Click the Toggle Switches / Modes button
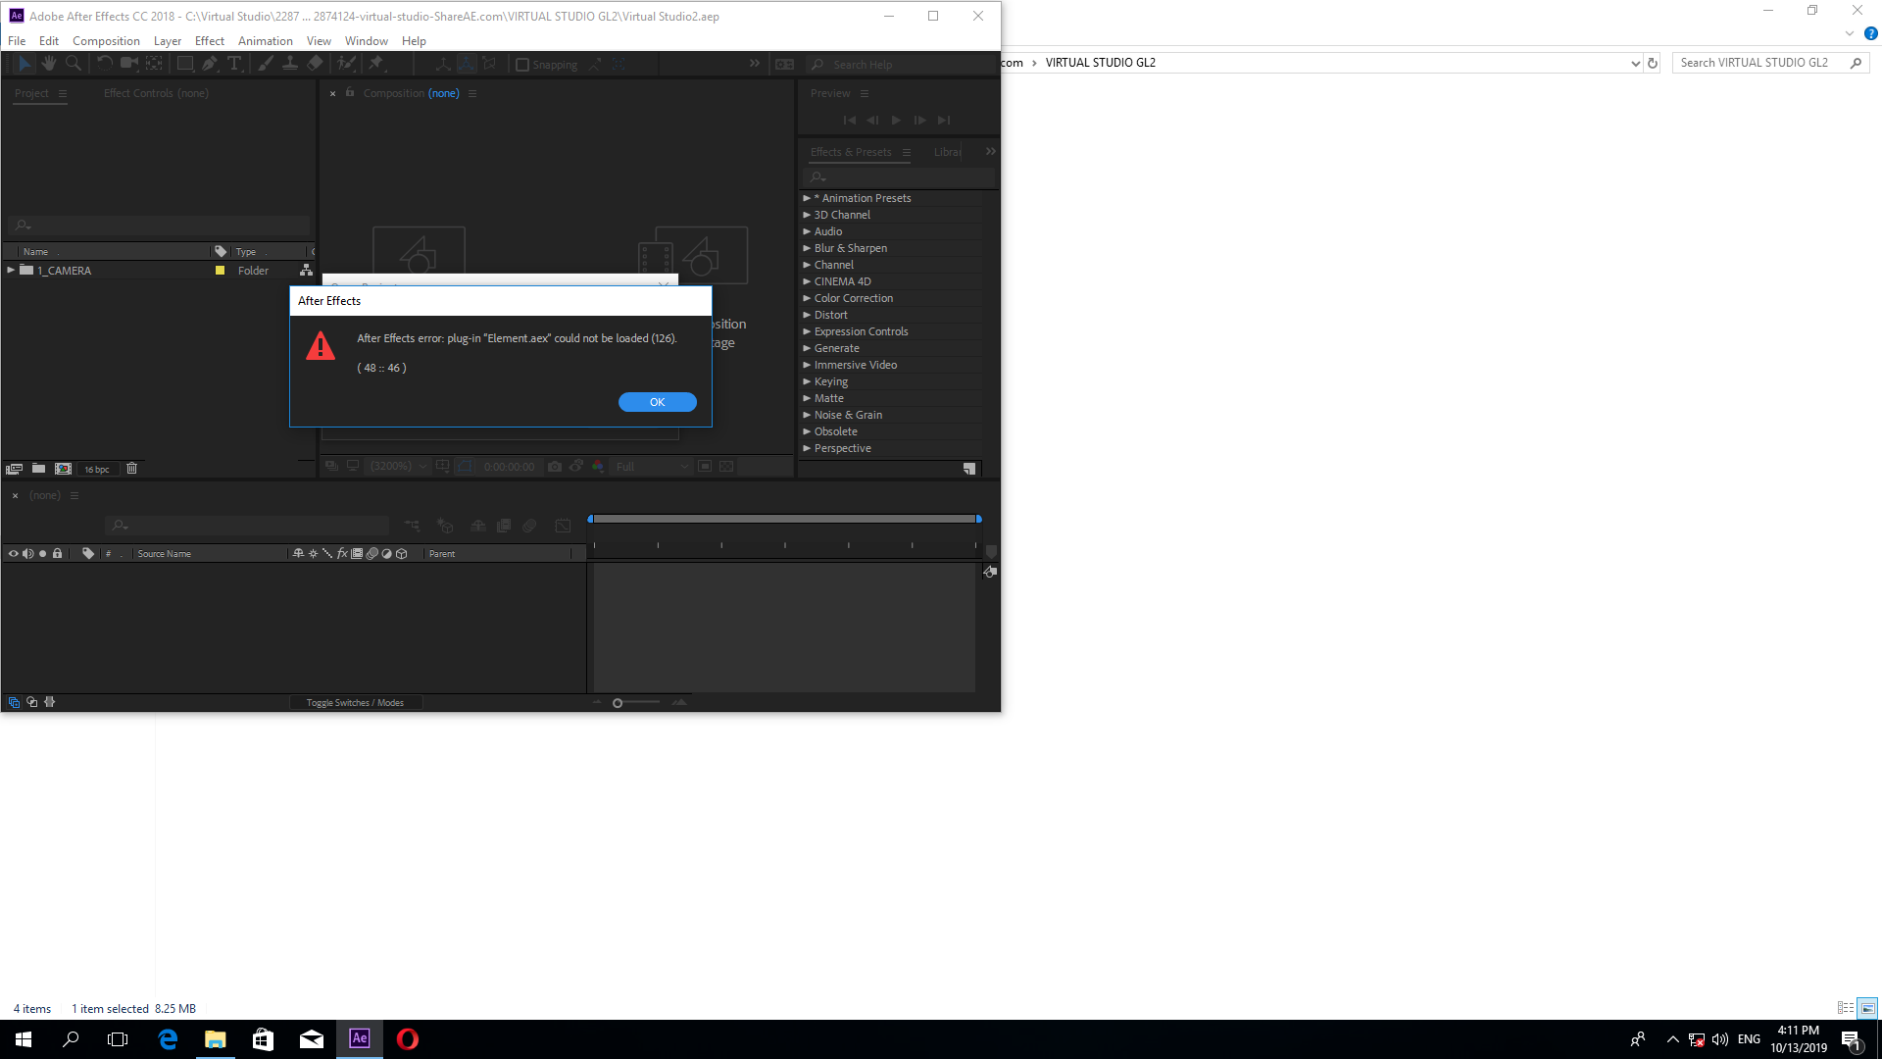The image size is (1882, 1059). click(356, 702)
